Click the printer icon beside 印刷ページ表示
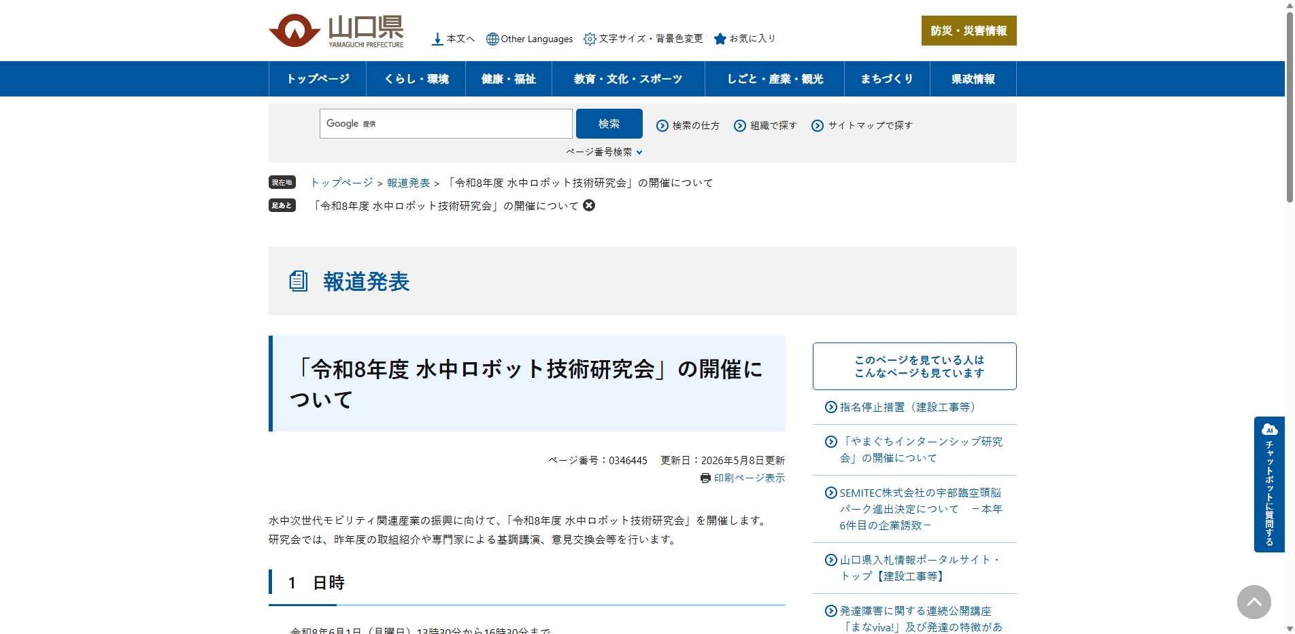 tap(705, 478)
